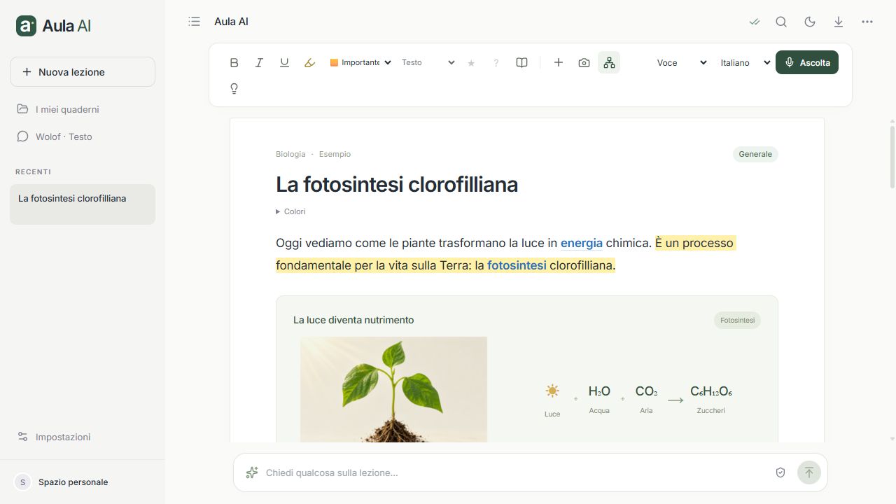Image resolution: width=896 pixels, height=504 pixels.
Task: Click the highlighted word energia
Action: coord(582,243)
